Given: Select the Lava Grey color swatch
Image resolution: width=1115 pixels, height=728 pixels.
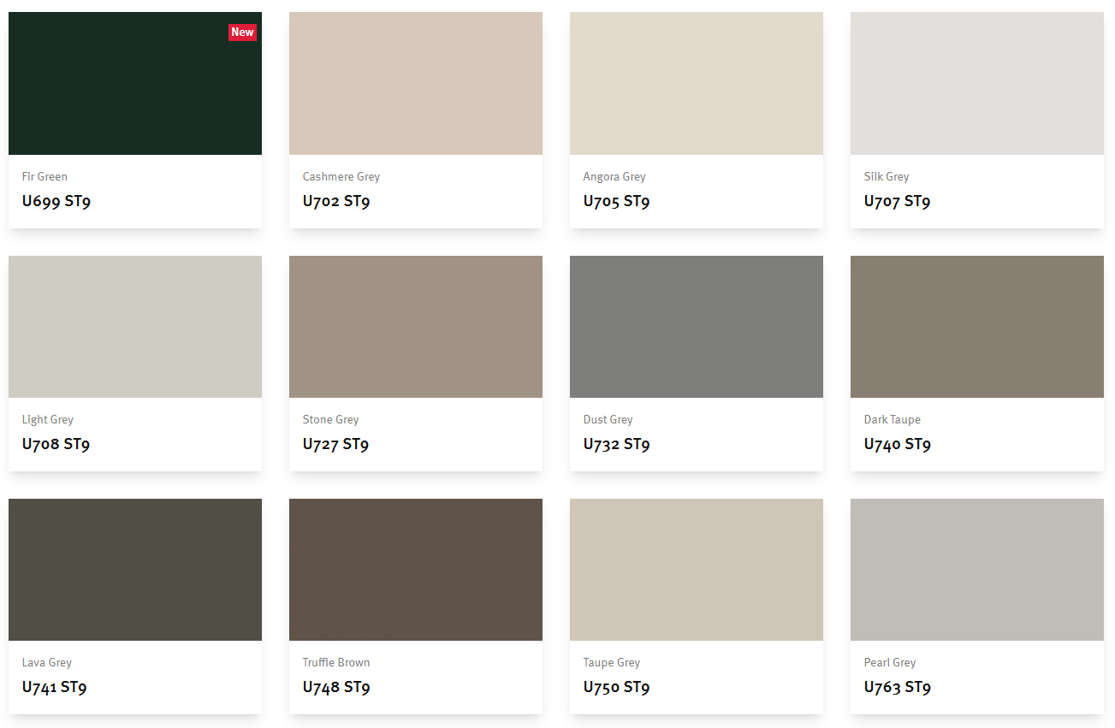Looking at the screenshot, I should click(135, 570).
